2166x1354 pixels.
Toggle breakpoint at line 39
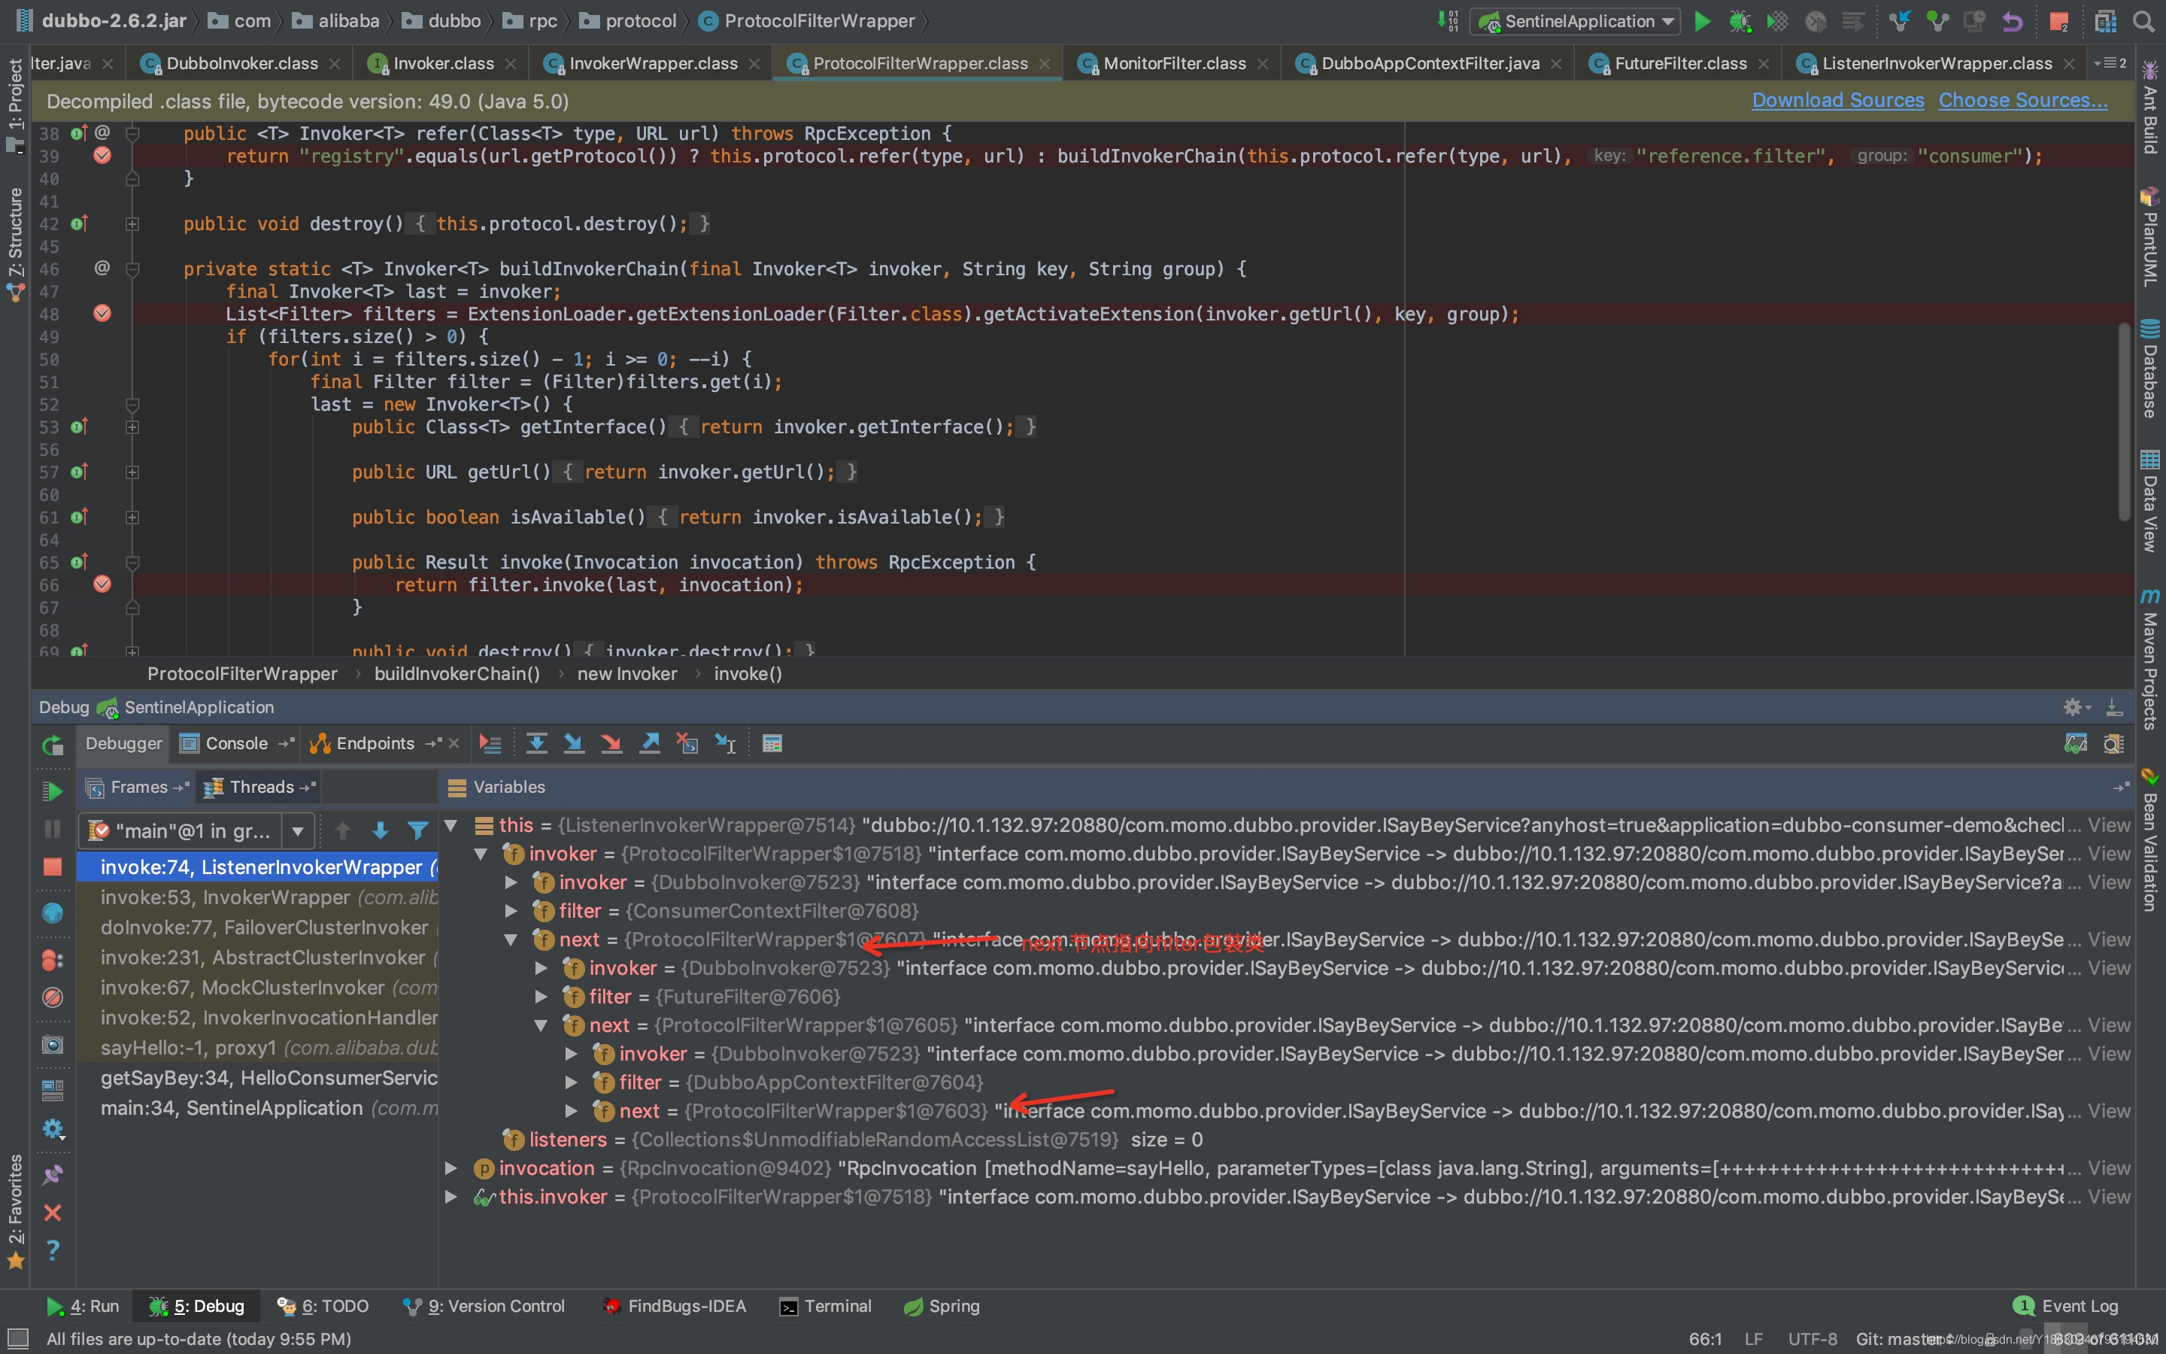pyautogui.click(x=102, y=156)
